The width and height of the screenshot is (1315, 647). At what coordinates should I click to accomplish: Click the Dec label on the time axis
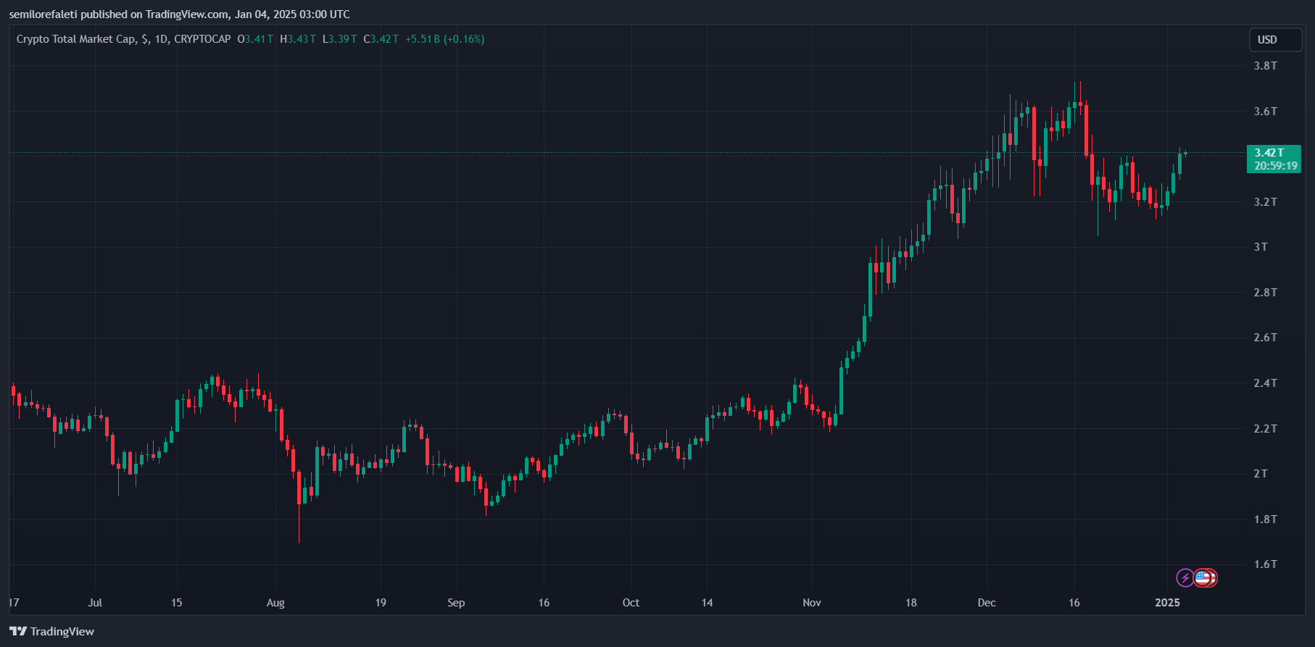987,603
